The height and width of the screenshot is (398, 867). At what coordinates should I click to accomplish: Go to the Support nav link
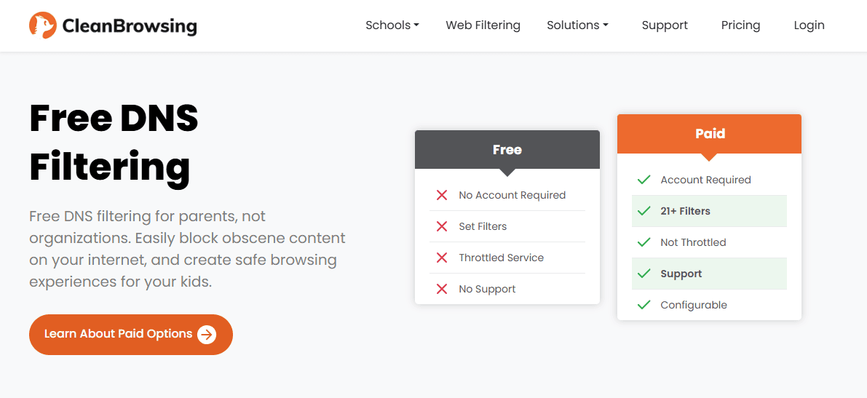(x=665, y=25)
